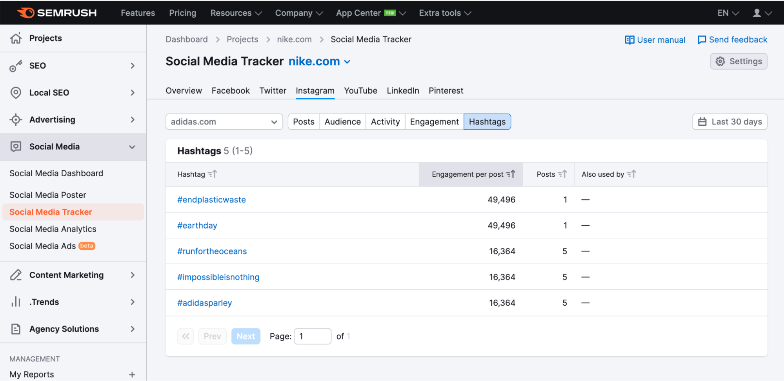Expand the Agency Solutions section

coord(133,329)
